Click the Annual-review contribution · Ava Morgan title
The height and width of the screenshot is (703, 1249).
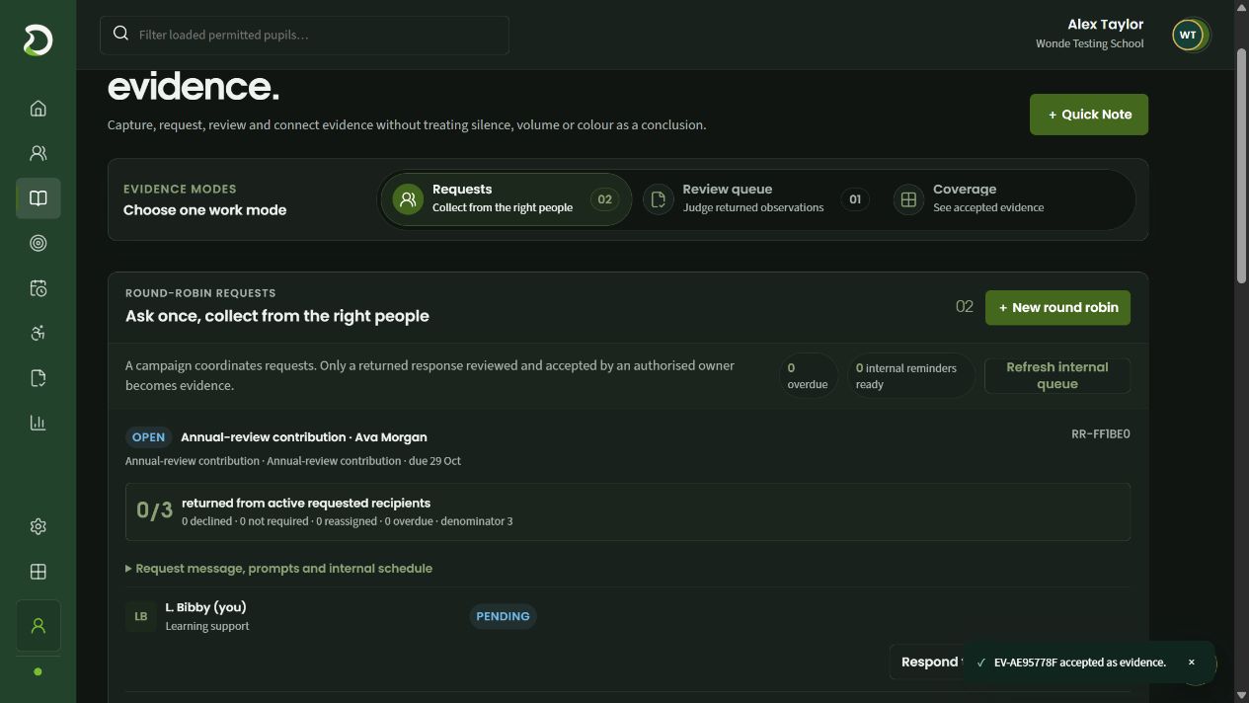[x=304, y=436]
